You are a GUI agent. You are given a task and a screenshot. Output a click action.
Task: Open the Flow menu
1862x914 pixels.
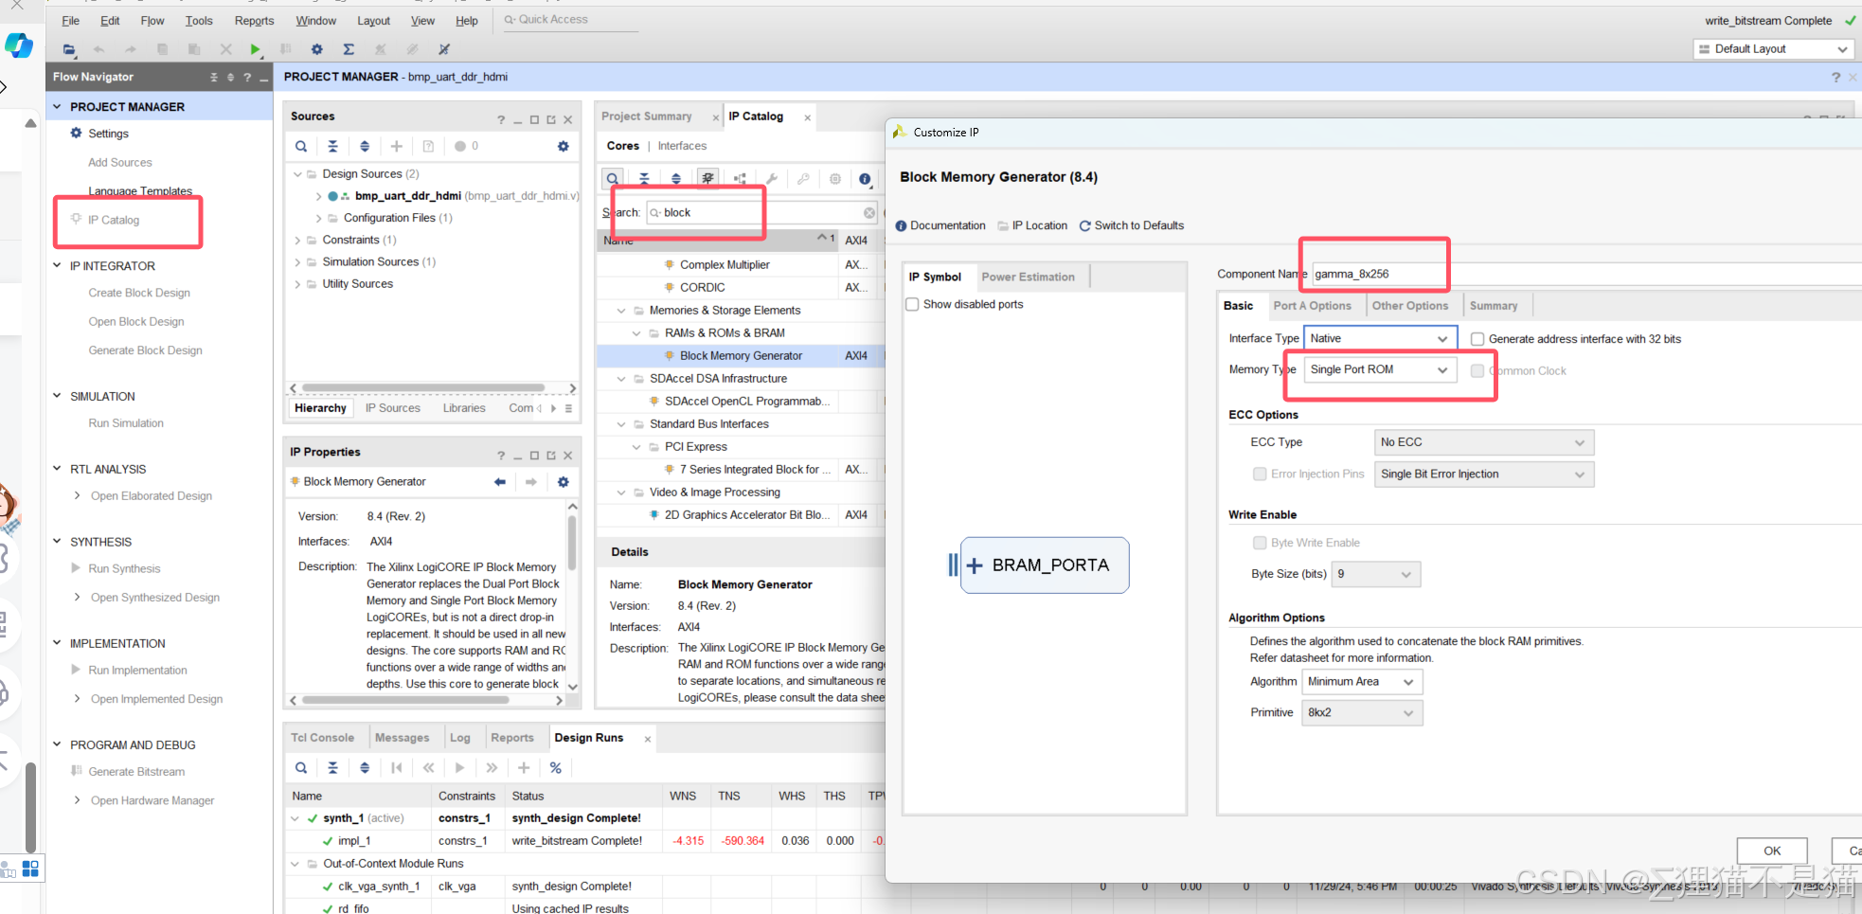pyautogui.click(x=152, y=21)
